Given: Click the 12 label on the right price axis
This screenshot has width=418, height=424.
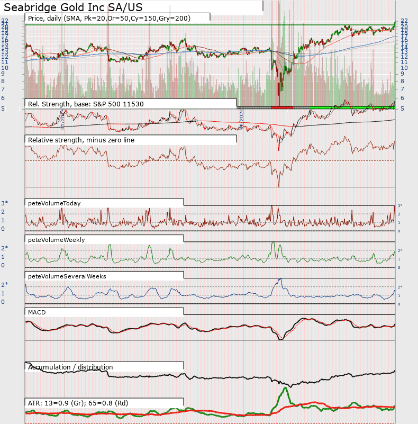Looking at the screenshot, I should [404, 57].
